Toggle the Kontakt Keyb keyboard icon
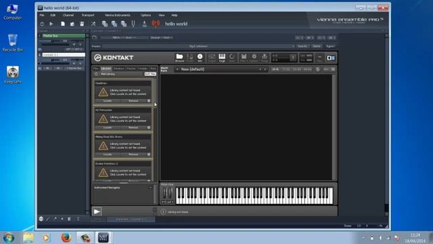433x244 pixels. click(222, 58)
